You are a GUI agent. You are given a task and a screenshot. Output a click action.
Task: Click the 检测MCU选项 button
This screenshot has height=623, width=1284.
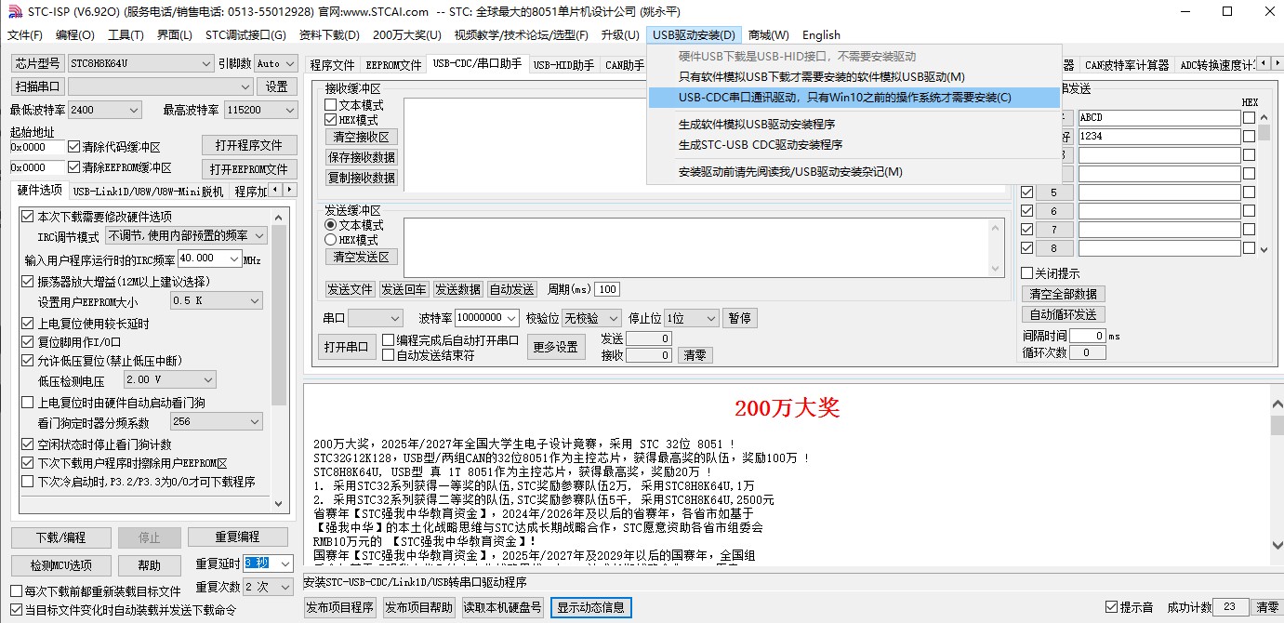60,565
